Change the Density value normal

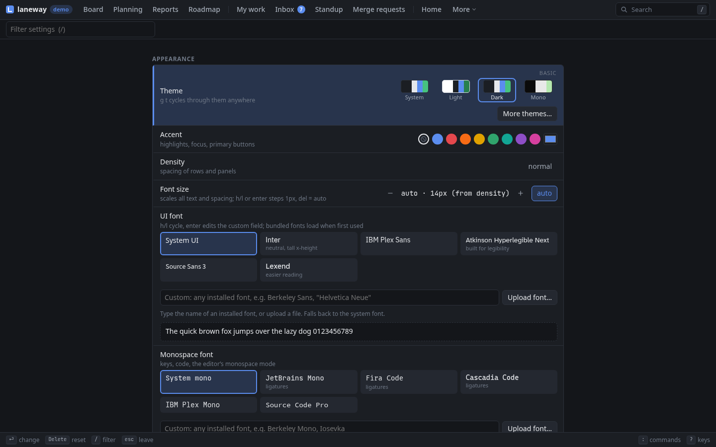click(x=540, y=166)
